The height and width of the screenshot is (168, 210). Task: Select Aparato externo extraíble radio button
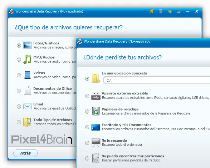click(87, 96)
